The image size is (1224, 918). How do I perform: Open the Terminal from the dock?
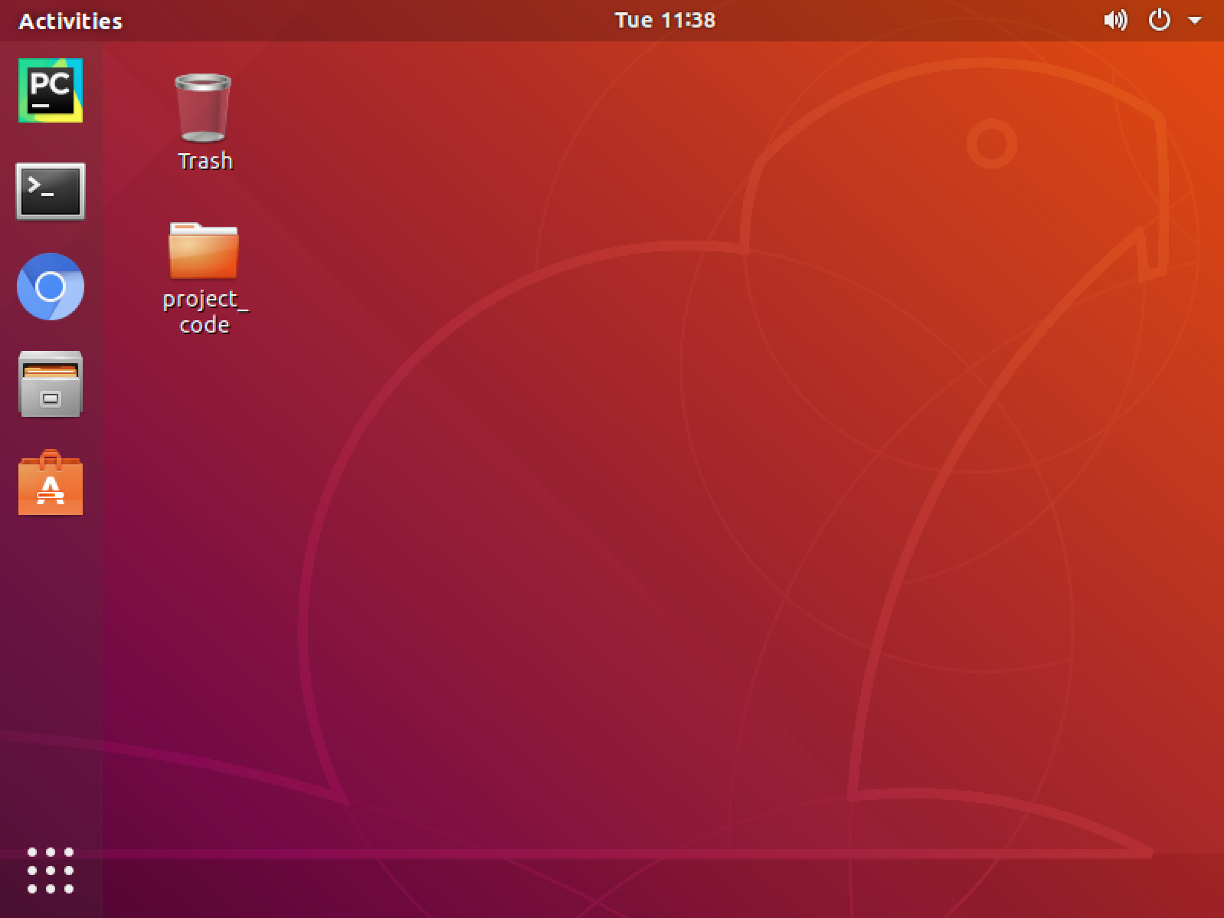tap(51, 191)
